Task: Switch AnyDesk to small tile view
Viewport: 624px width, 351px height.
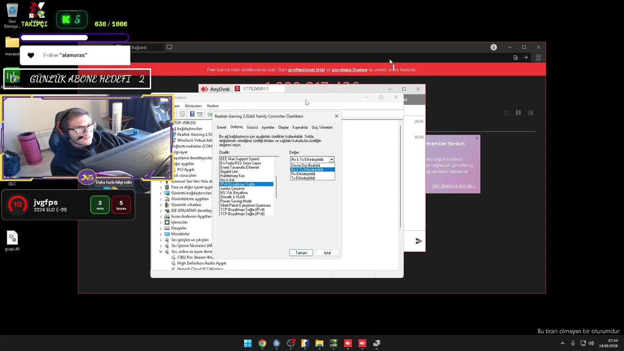Action: pyautogui.click(x=518, y=113)
